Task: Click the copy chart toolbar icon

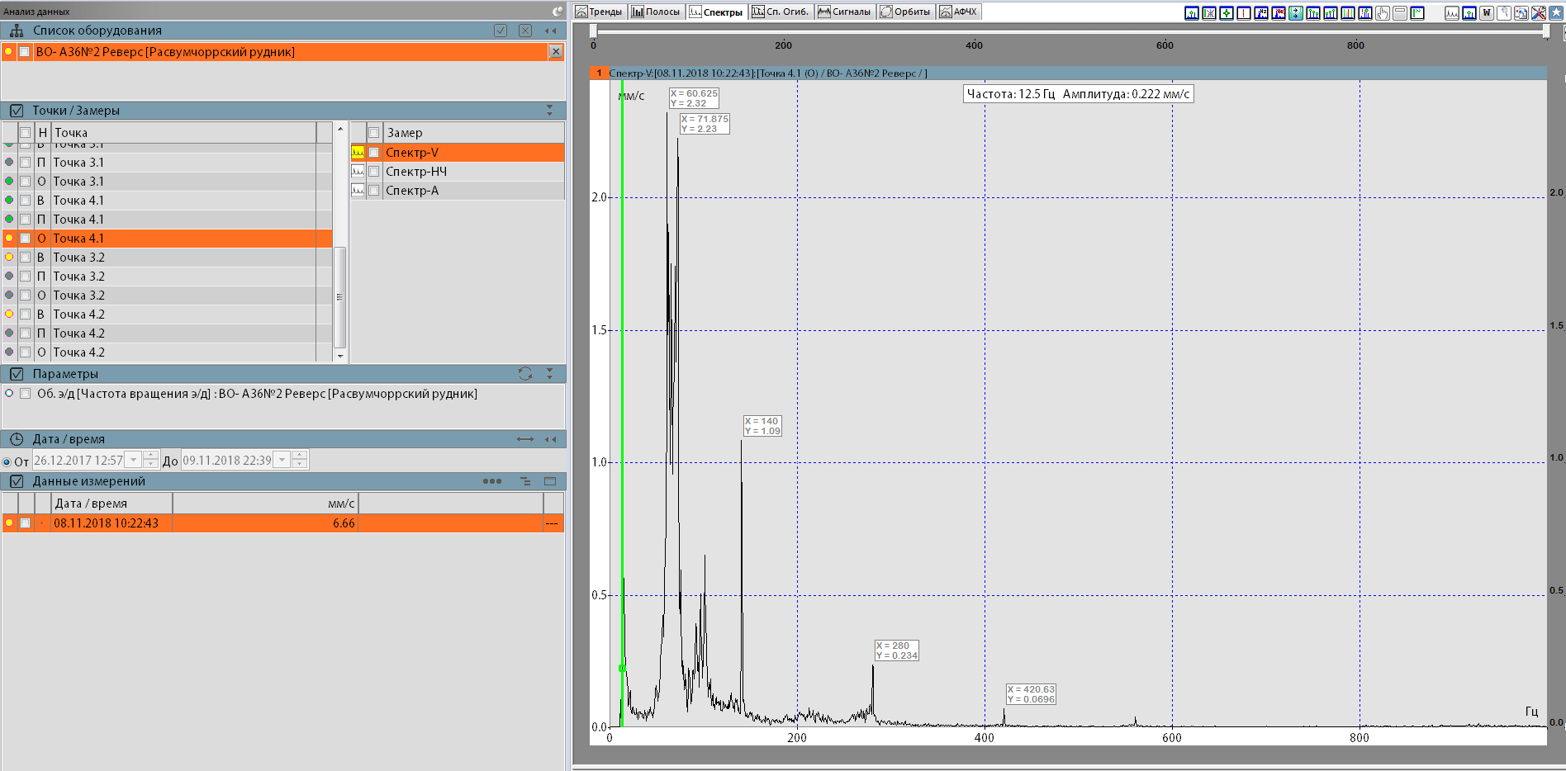Action: click(1521, 13)
